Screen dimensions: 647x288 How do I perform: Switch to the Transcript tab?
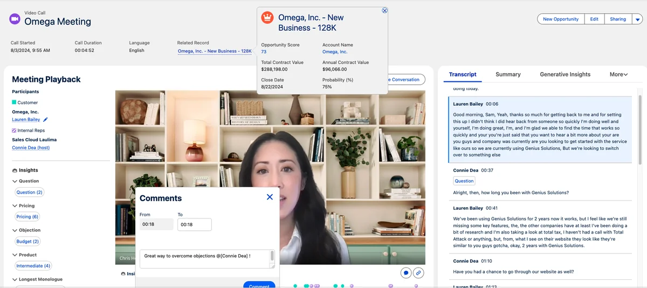tap(463, 74)
